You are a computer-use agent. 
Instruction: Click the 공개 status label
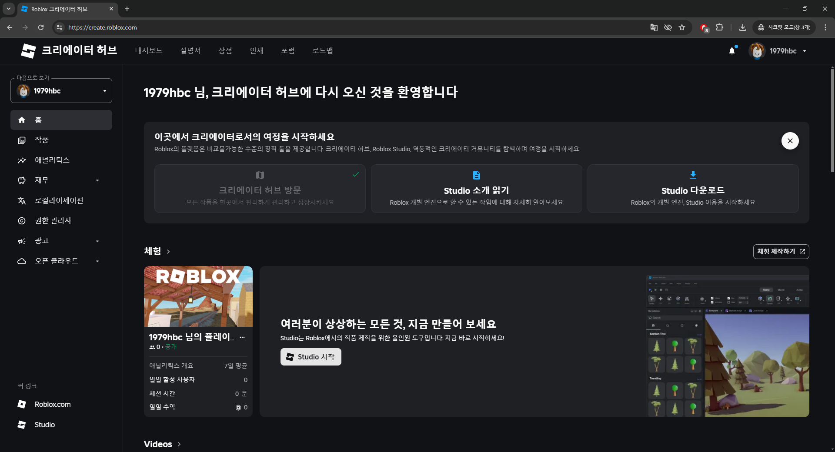[171, 347]
